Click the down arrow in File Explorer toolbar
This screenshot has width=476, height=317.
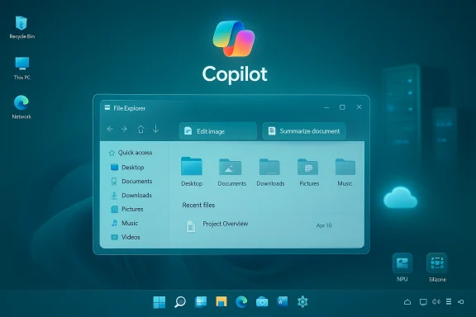(155, 130)
